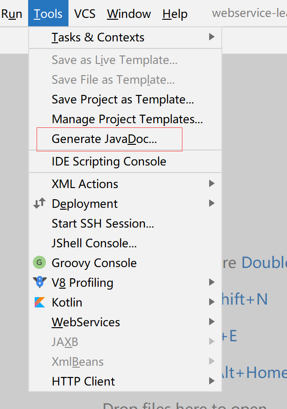Click the V8 Profiling icon
The height and width of the screenshot is (409, 287).
point(40,283)
